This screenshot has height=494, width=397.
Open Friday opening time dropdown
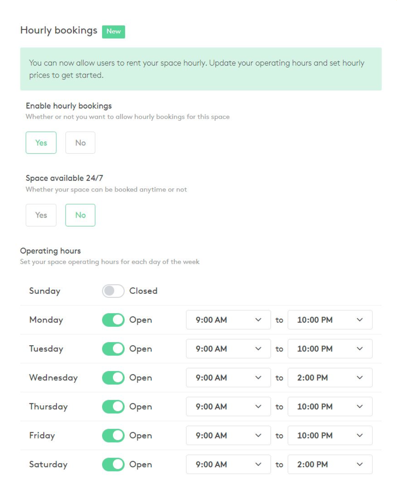228,435
